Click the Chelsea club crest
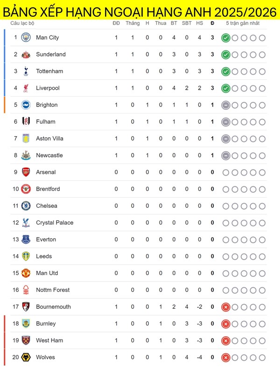The width and height of the screenshot is (280, 368). click(26, 205)
